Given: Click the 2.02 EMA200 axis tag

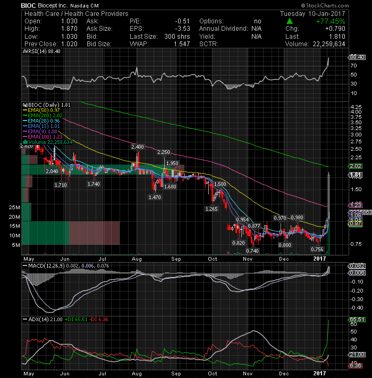Looking at the screenshot, I should (x=356, y=166).
